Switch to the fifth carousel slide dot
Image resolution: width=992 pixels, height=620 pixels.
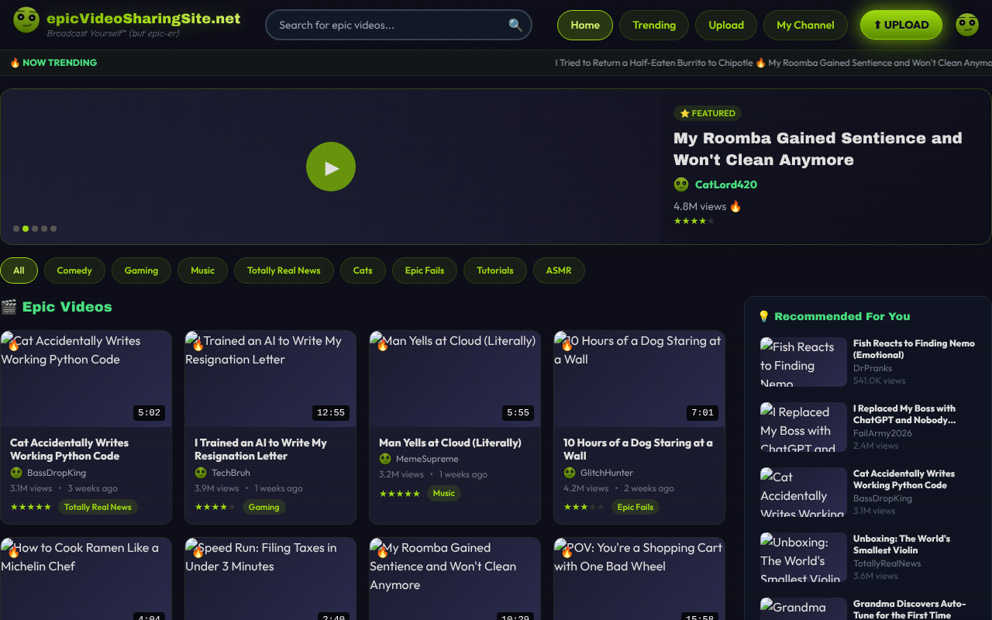pos(53,229)
